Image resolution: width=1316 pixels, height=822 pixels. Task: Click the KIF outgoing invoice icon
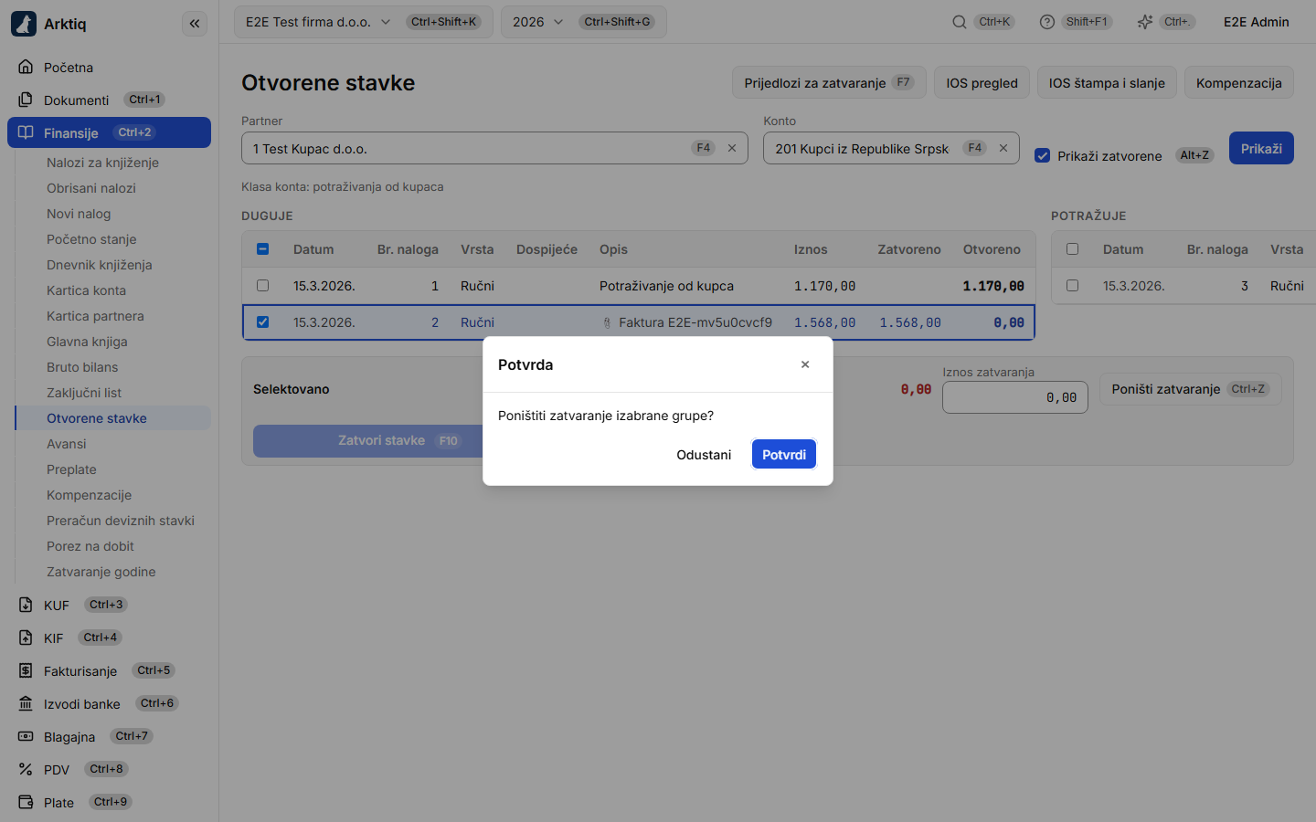coord(26,638)
